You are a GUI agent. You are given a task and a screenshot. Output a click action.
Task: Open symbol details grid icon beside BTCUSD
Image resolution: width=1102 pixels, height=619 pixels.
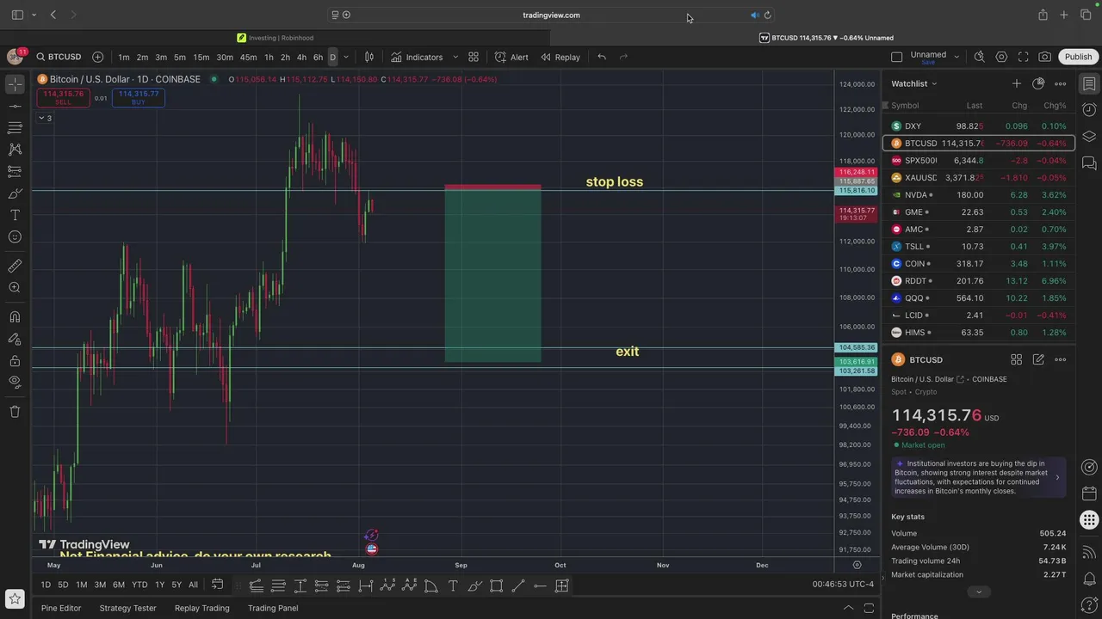(1017, 359)
